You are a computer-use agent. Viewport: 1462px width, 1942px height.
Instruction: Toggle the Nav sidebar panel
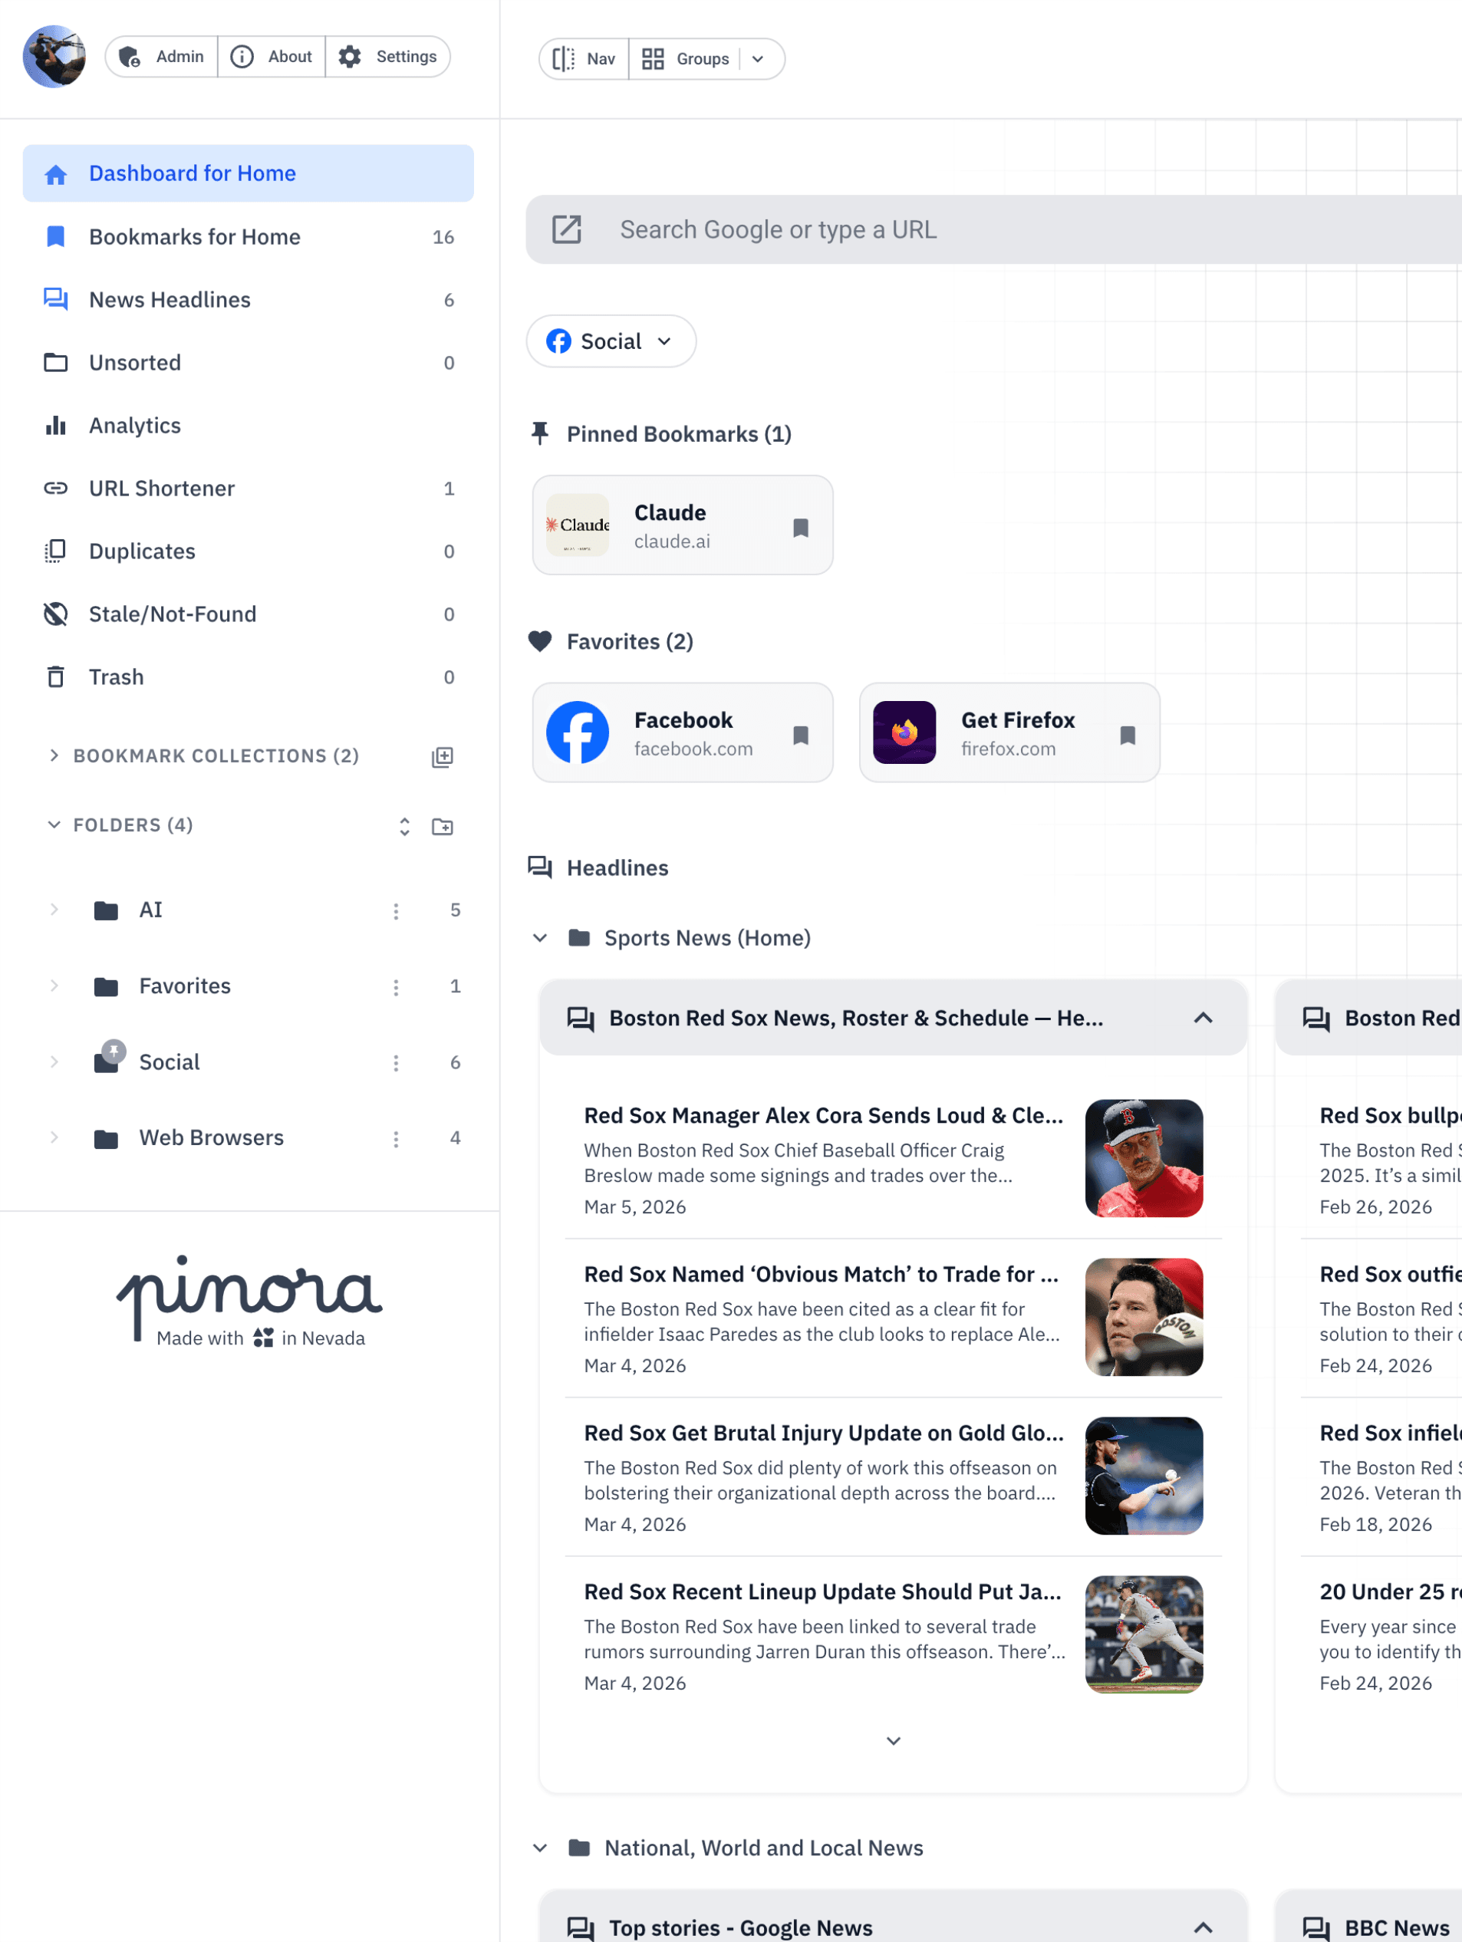(584, 59)
